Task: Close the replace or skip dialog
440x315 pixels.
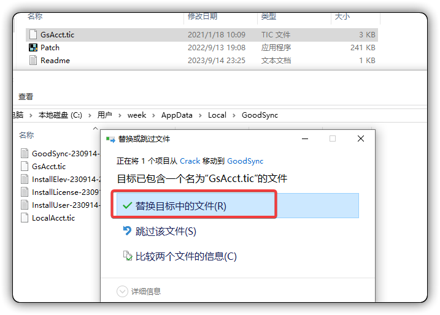Action: coord(361,139)
